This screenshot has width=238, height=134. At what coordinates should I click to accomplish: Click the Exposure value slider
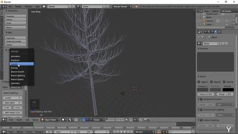click(x=206, y=94)
